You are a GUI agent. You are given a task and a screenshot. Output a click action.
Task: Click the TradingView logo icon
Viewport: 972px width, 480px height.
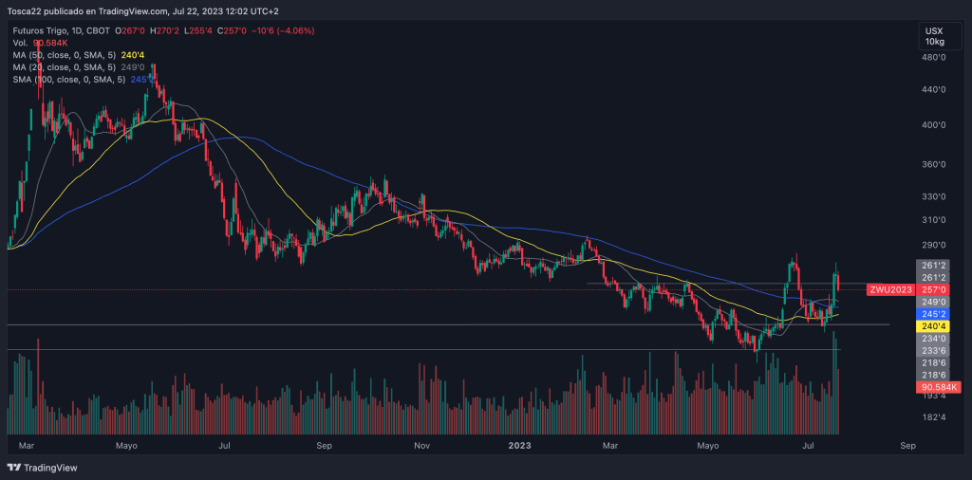[13, 468]
